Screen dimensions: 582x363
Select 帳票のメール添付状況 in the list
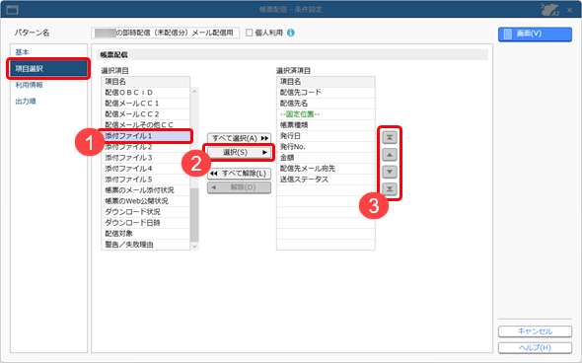pyautogui.click(x=146, y=190)
